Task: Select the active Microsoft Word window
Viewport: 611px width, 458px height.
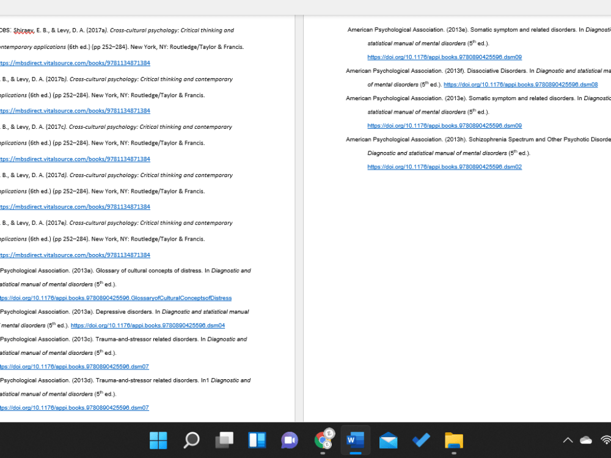Action: 355,440
